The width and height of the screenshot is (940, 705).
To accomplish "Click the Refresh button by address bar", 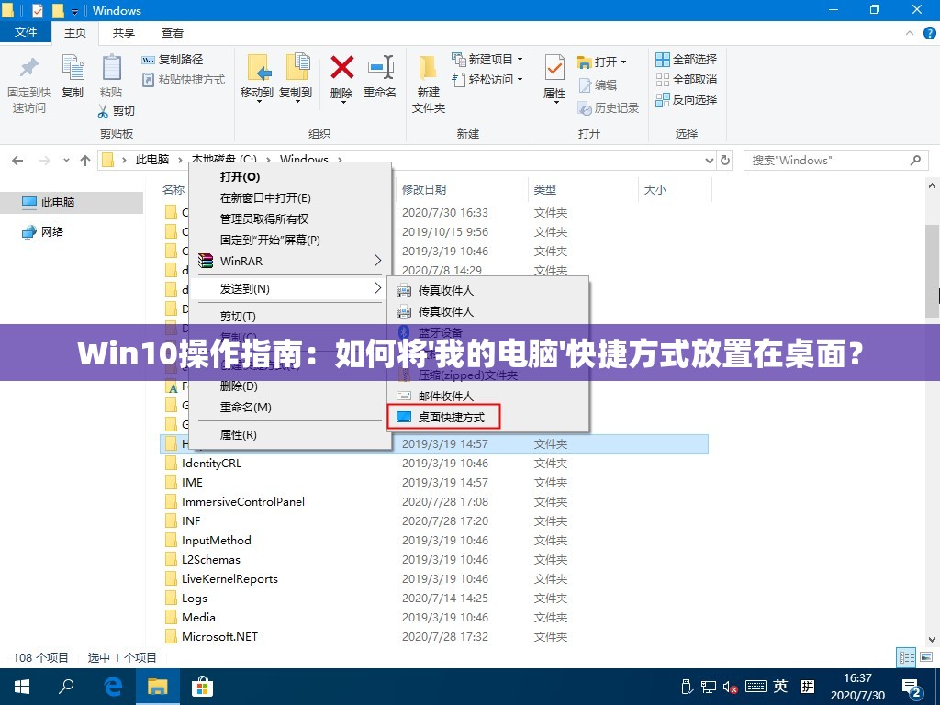I will coord(725,160).
